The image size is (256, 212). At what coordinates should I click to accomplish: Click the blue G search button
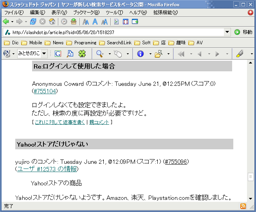[58, 54]
